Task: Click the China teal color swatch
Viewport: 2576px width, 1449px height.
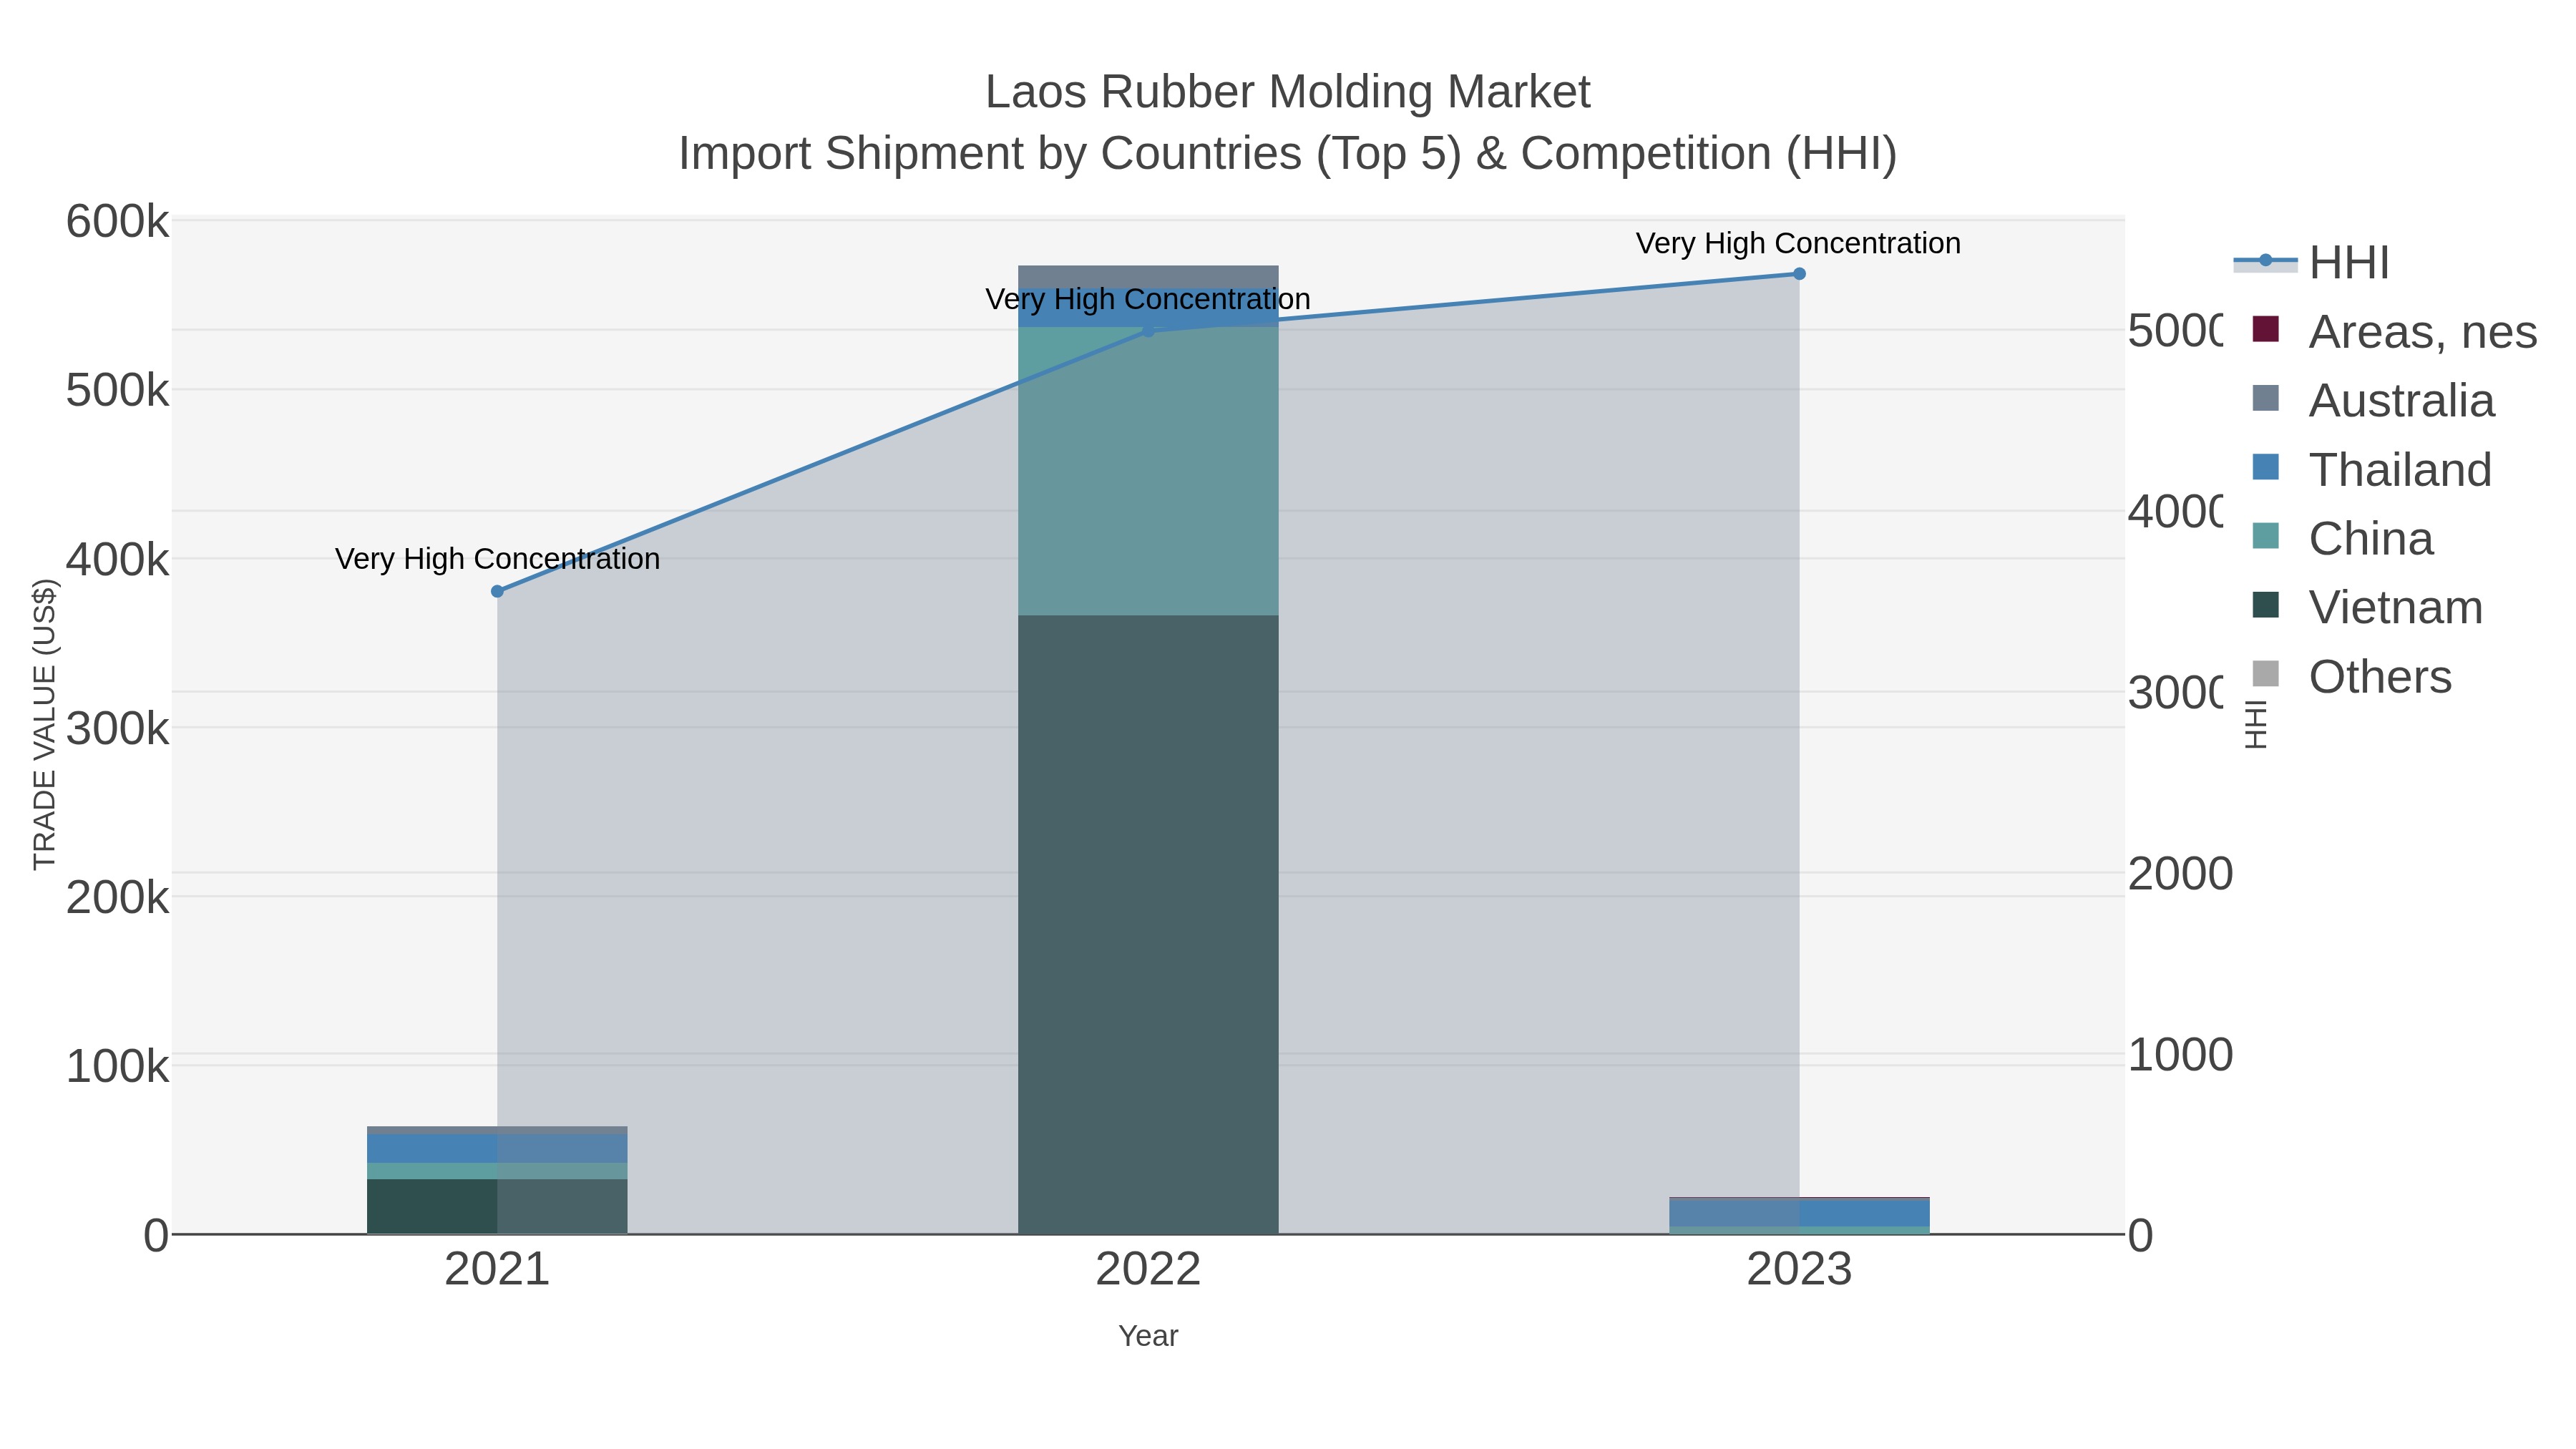Action: click(x=2266, y=536)
